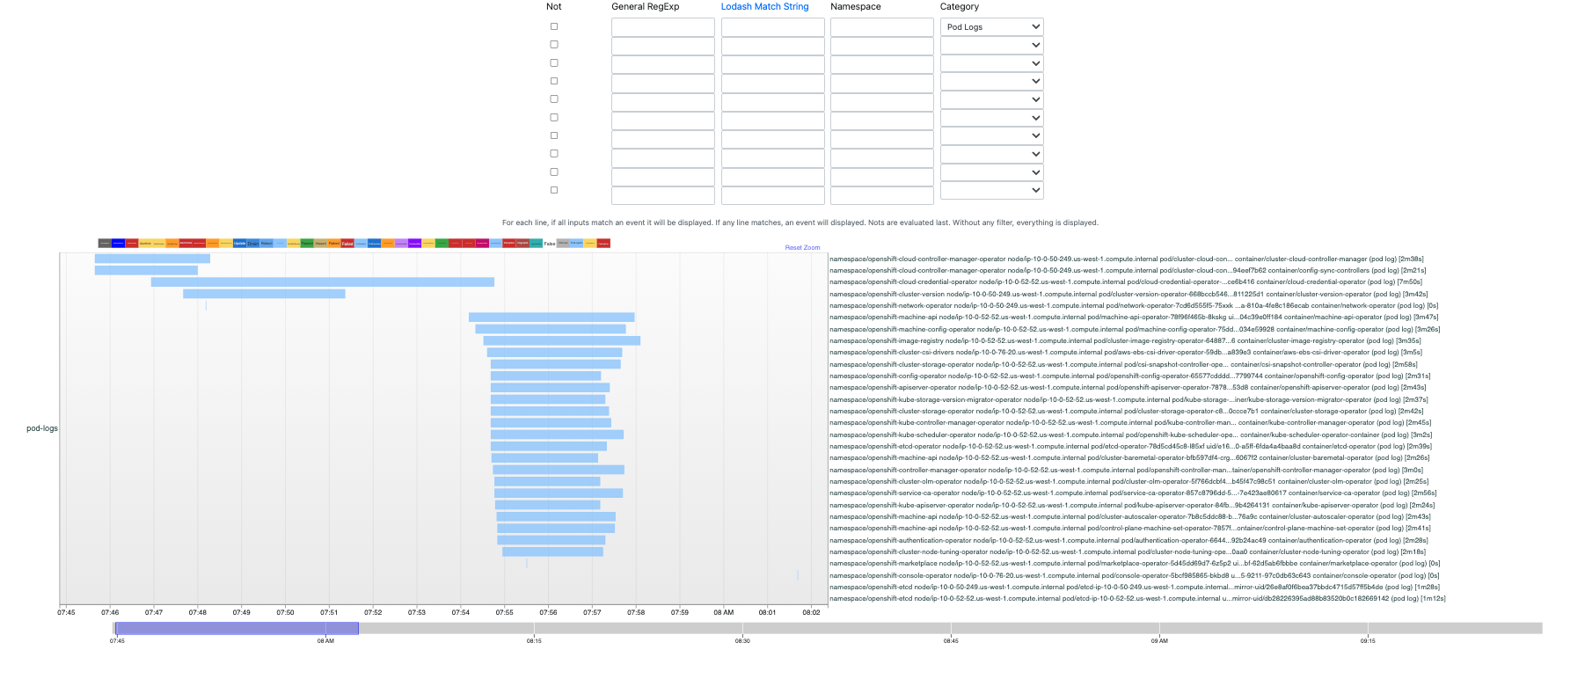Select the csi-snapshot-controller-operator log label

(1123, 364)
